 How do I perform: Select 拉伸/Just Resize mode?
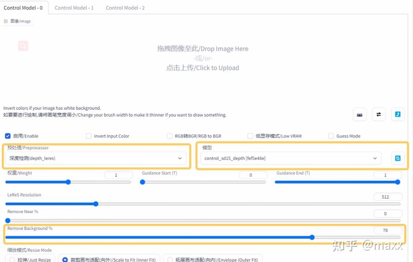[x=13, y=259]
